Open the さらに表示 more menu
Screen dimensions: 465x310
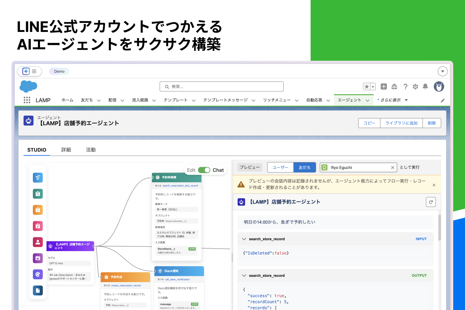point(393,100)
